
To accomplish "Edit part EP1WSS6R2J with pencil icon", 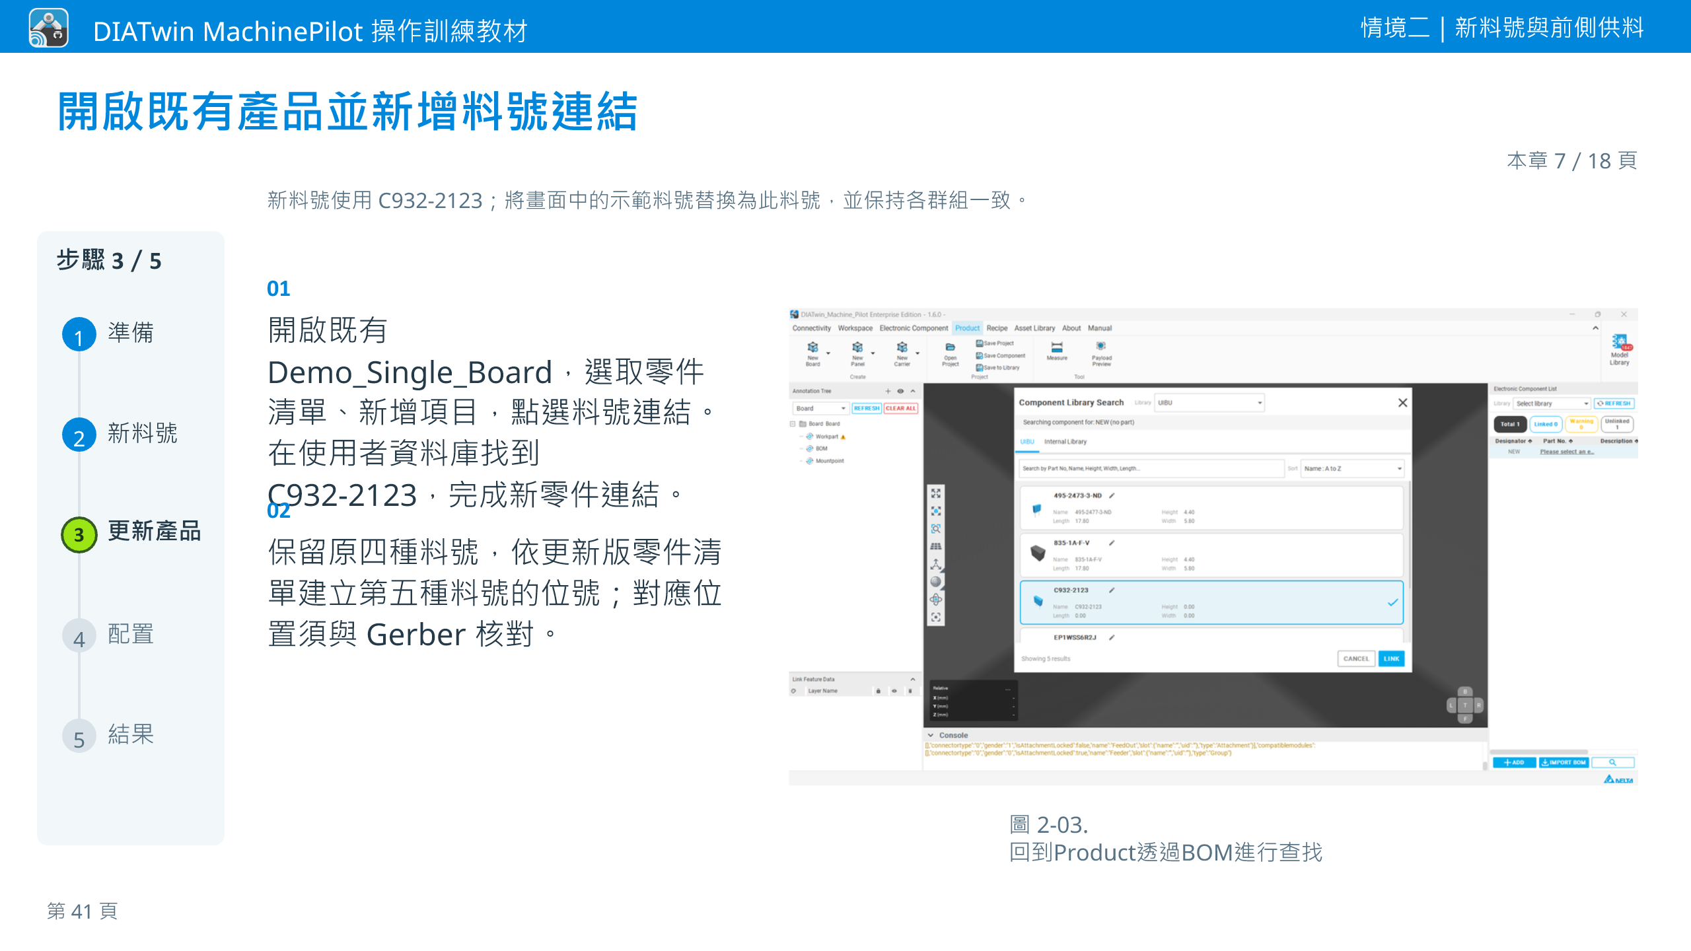I will click(1112, 637).
